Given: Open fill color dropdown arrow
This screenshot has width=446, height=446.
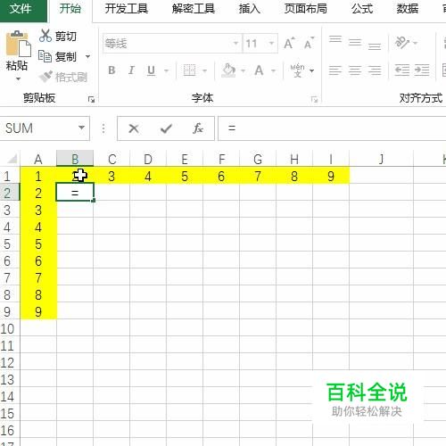Looking at the screenshot, I should 243,70.
